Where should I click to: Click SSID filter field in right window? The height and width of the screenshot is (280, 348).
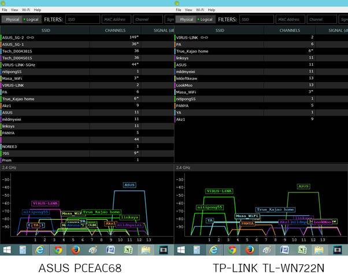tap(257, 19)
